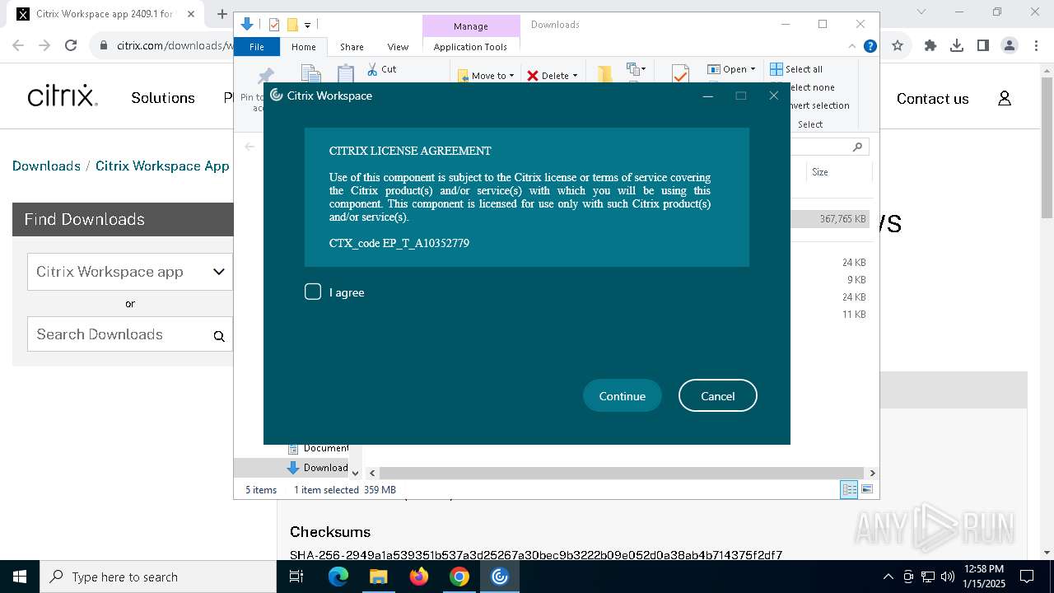The width and height of the screenshot is (1054, 593).
Task: Click horizontal scrollbar right arrow
Action: (872, 473)
